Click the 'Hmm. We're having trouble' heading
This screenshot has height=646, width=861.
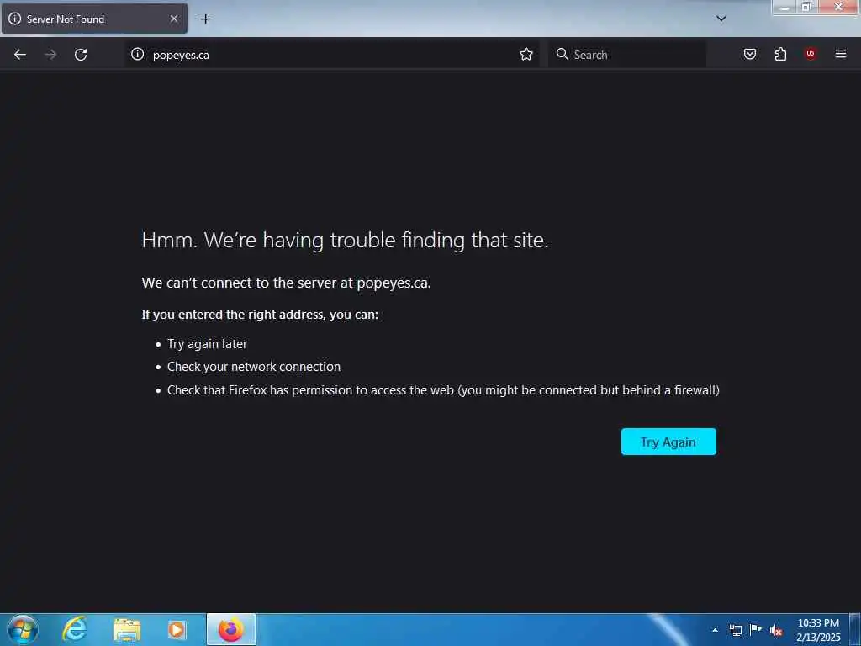[345, 240]
